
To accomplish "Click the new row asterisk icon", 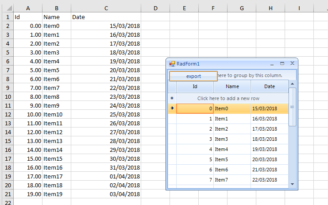I will tap(172, 98).
